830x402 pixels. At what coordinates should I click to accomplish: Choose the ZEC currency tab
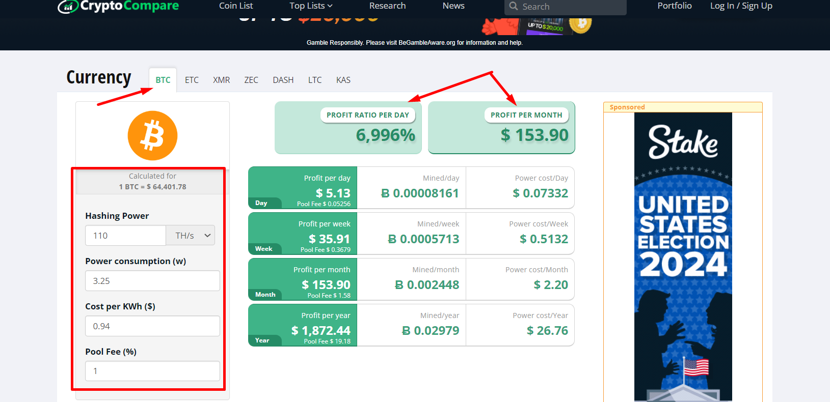(251, 80)
